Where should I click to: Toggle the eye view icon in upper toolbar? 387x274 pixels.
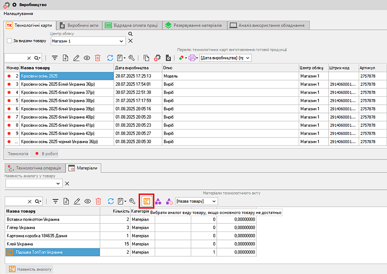click(x=87, y=58)
